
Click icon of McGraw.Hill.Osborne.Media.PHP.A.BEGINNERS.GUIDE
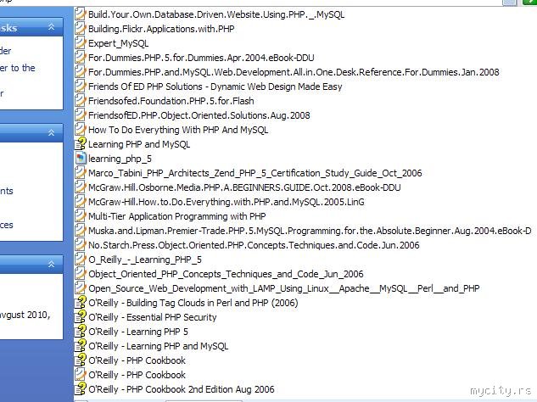point(80,187)
